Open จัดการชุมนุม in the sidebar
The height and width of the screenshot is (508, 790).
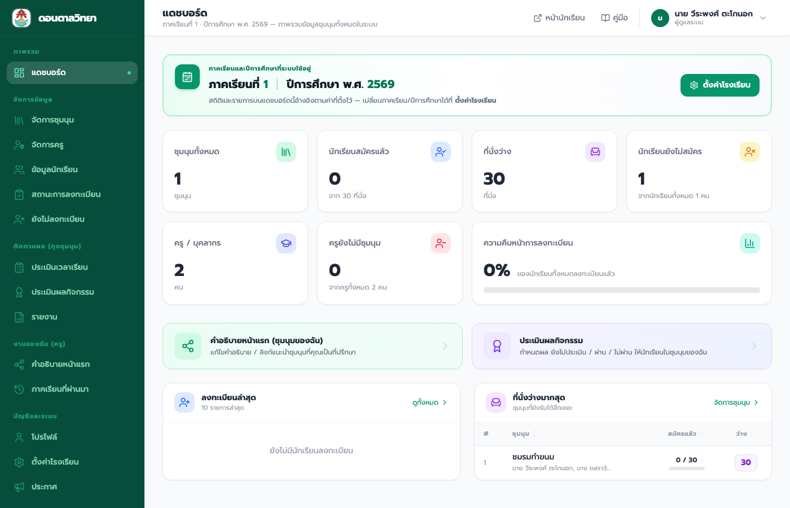(x=72, y=120)
